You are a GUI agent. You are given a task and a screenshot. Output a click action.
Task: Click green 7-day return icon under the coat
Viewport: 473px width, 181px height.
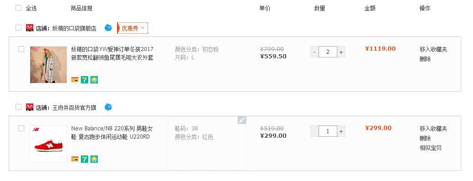85,80
